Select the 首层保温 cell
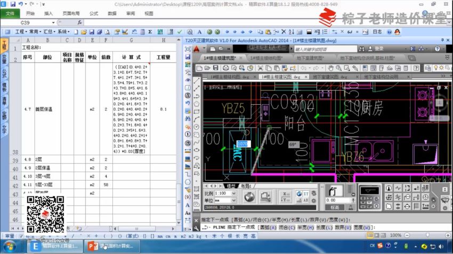The image size is (453, 254). click(x=47, y=109)
